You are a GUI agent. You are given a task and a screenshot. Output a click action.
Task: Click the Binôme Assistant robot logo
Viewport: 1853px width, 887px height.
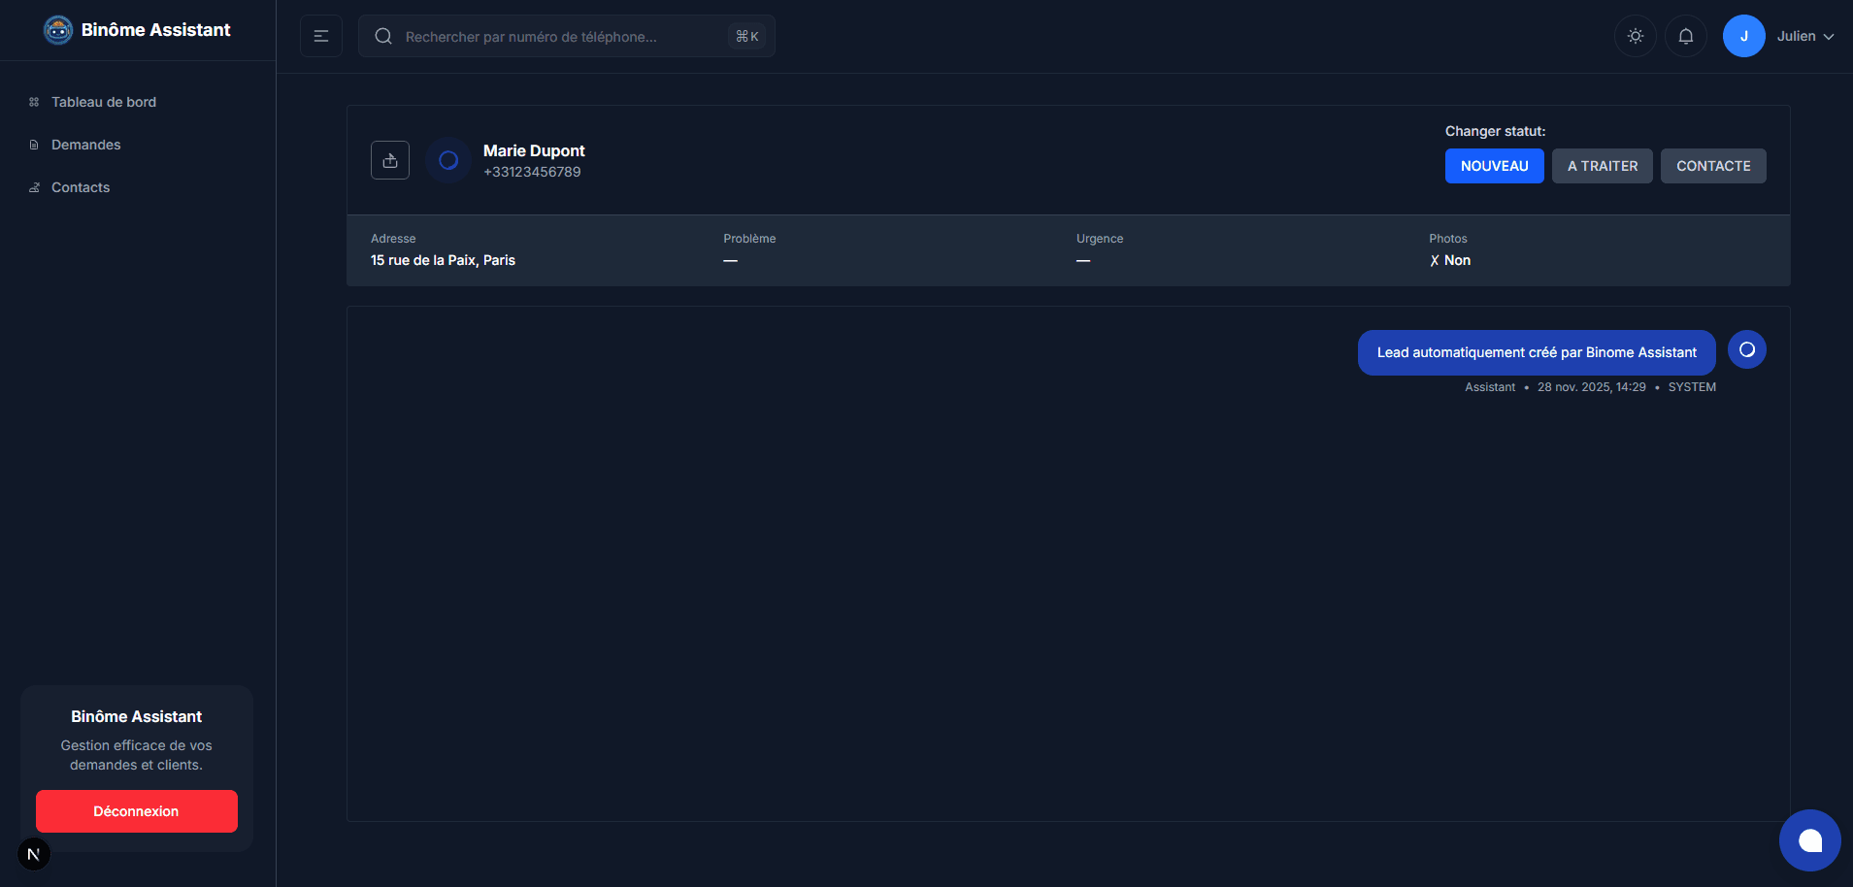(58, 30)
